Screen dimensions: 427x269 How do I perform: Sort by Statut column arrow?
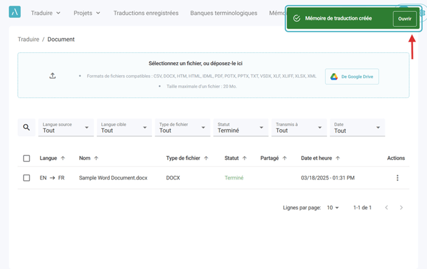click(x=245, y=158)
